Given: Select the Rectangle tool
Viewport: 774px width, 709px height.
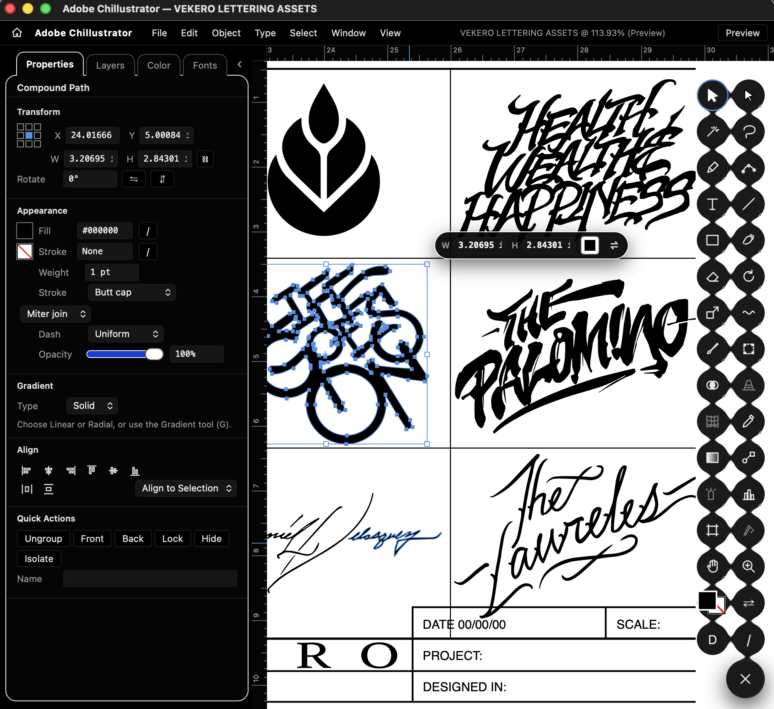Looking at the screenshot, I should click(712, 240).
